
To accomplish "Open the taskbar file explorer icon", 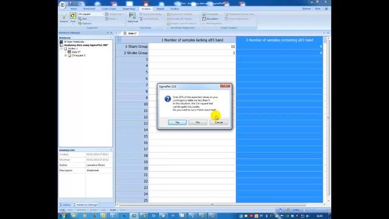I will [x=74, y=216].
